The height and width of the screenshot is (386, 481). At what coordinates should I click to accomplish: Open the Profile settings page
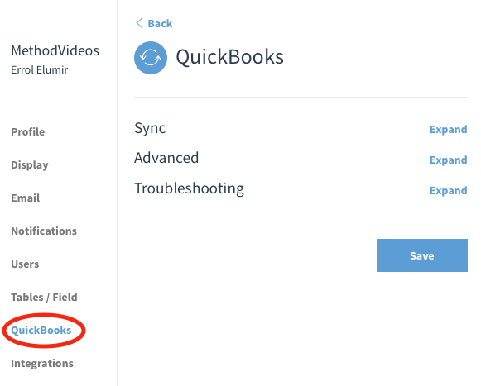coord(28,132)
